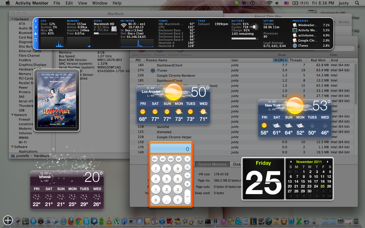Click Activity Monitor process list scrollbar
365x228 pixels.
coord(356,84)
